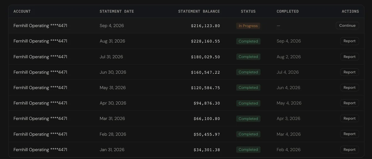The width and height of the screenshot is (372, 159).
Task: Click completed date Jul 4, 2026
Action: point(288,72)
